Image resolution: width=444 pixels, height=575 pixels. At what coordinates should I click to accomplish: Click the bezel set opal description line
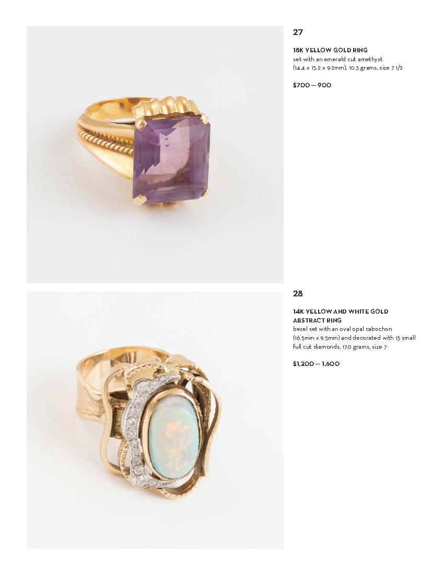click(x=342, y=329)
